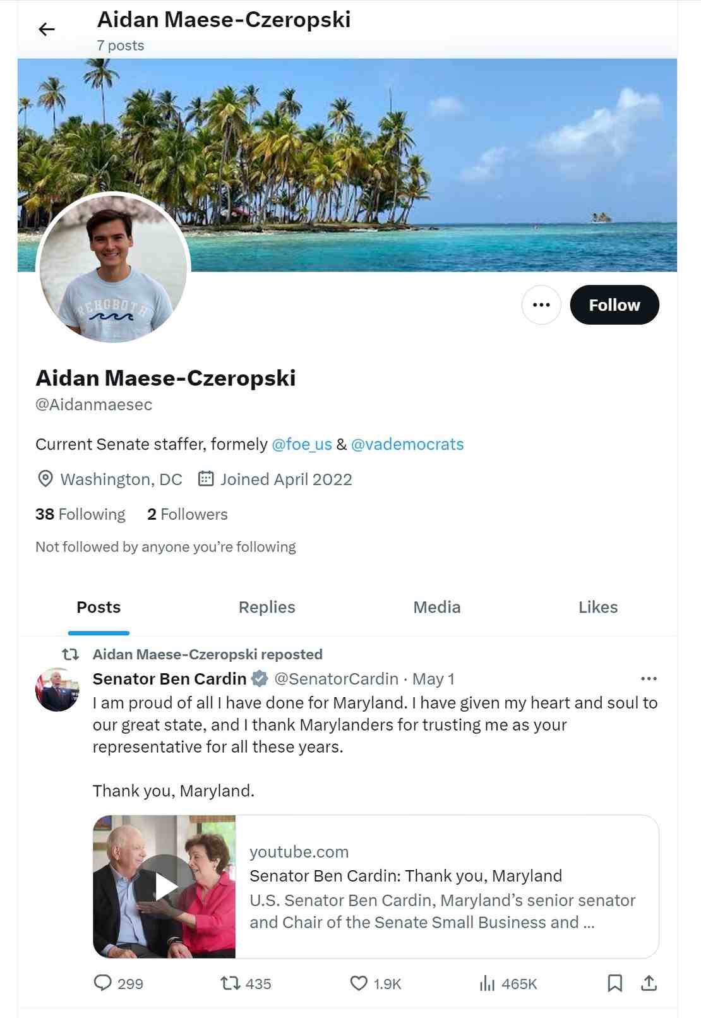This screenshot has width=701, height=1018.
Task: Open the ellipsis menu on Cardin's post
Action: [648, 678]
